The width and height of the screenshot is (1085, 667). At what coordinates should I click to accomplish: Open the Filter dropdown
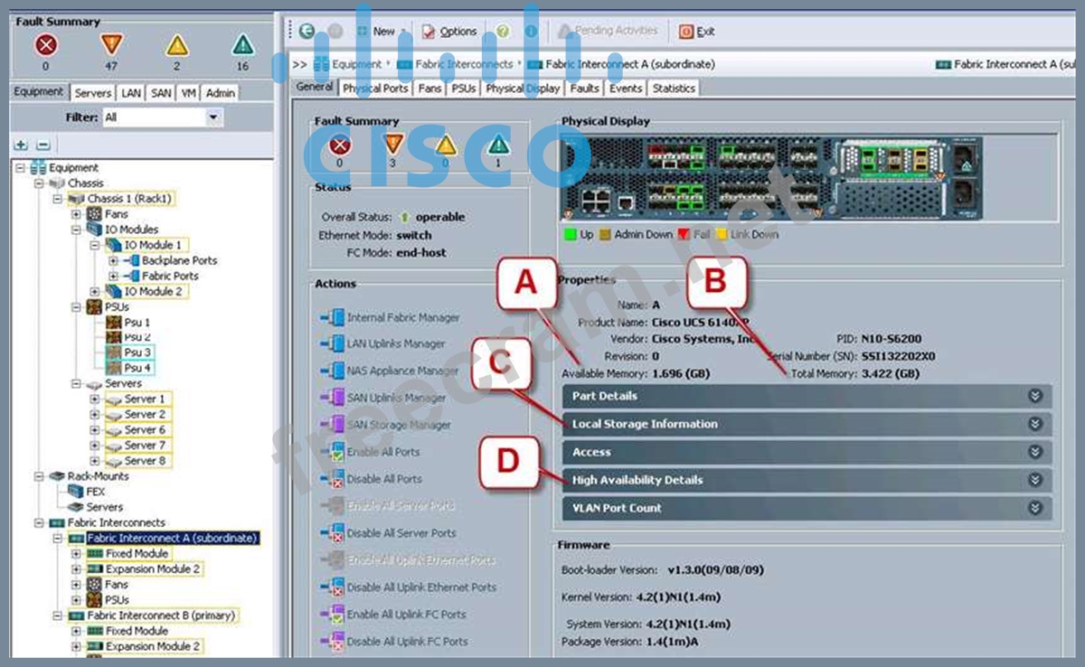[213, 117]
